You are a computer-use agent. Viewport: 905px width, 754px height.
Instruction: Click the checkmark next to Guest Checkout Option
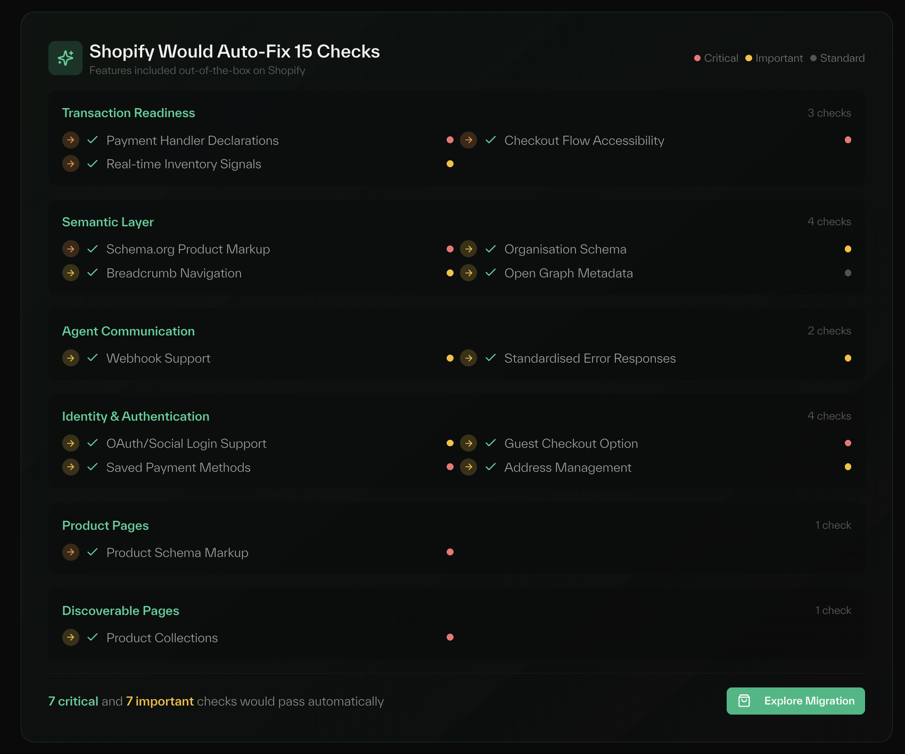490,442
